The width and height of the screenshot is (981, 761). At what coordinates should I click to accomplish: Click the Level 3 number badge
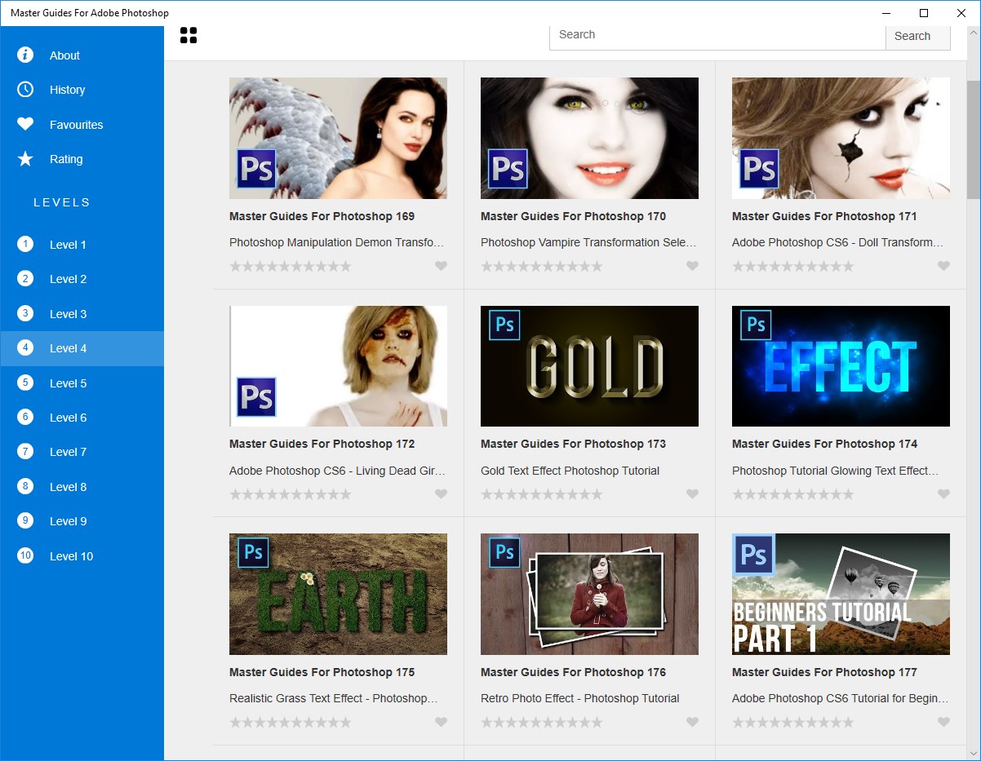point(25,313)
